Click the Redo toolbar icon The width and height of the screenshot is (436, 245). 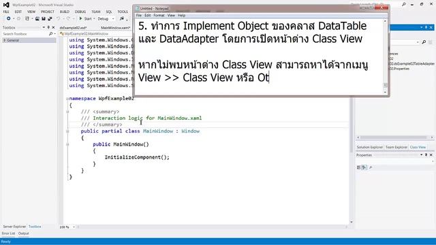pyautogui.click(x=68, y=18)
